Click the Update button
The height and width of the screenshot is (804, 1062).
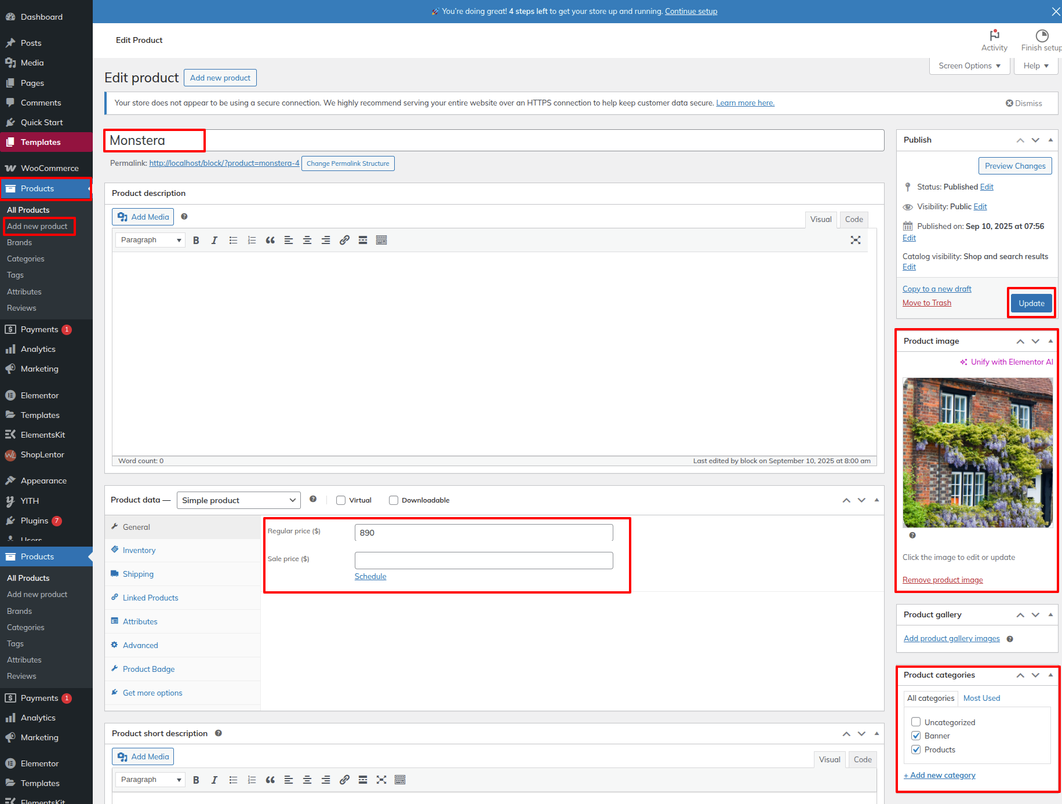click(x=1031, y=303)
